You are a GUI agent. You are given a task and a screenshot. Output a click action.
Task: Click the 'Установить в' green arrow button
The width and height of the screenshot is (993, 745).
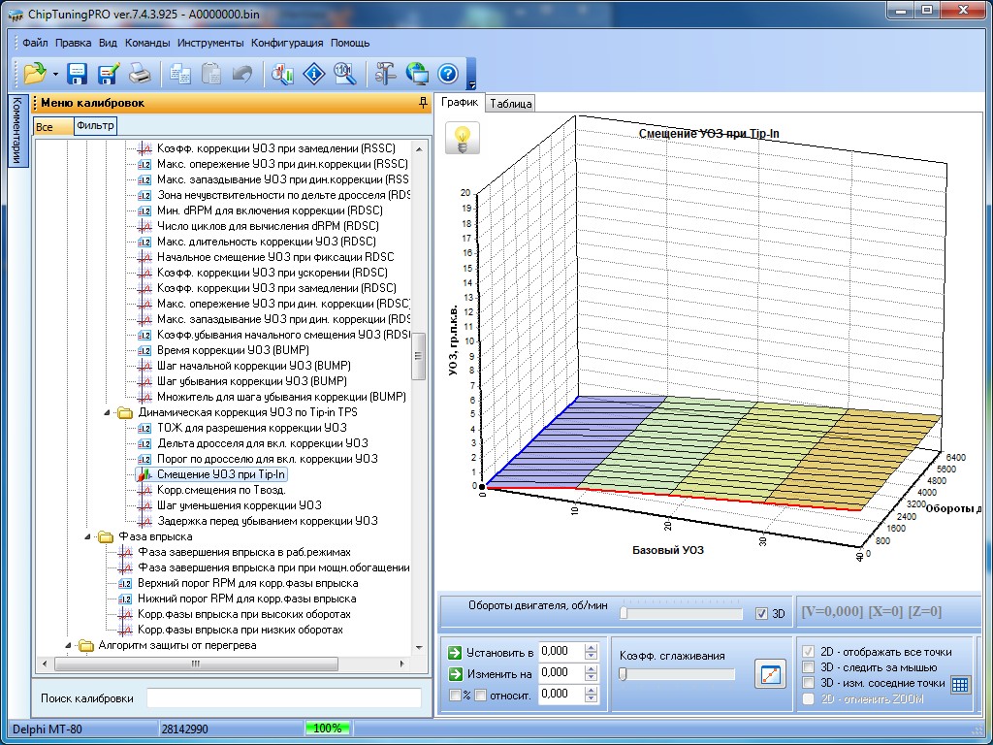click(x=455, y=652)
